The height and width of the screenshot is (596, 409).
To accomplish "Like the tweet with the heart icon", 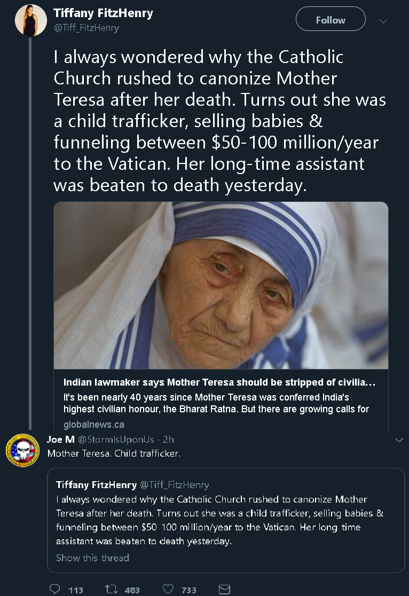I will [168, 589].
